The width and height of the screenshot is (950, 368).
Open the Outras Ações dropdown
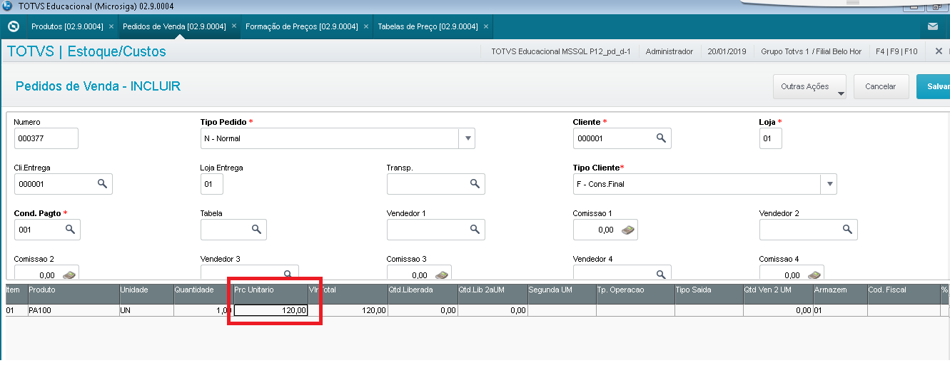(809, 86)
